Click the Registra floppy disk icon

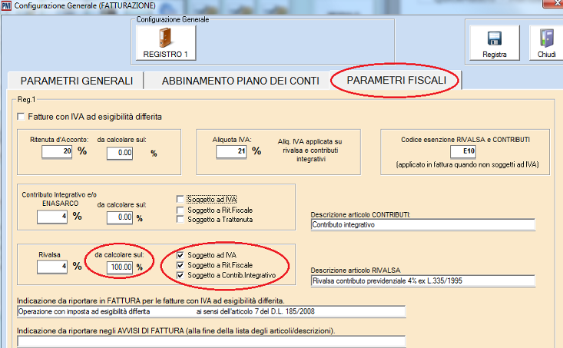495,38
